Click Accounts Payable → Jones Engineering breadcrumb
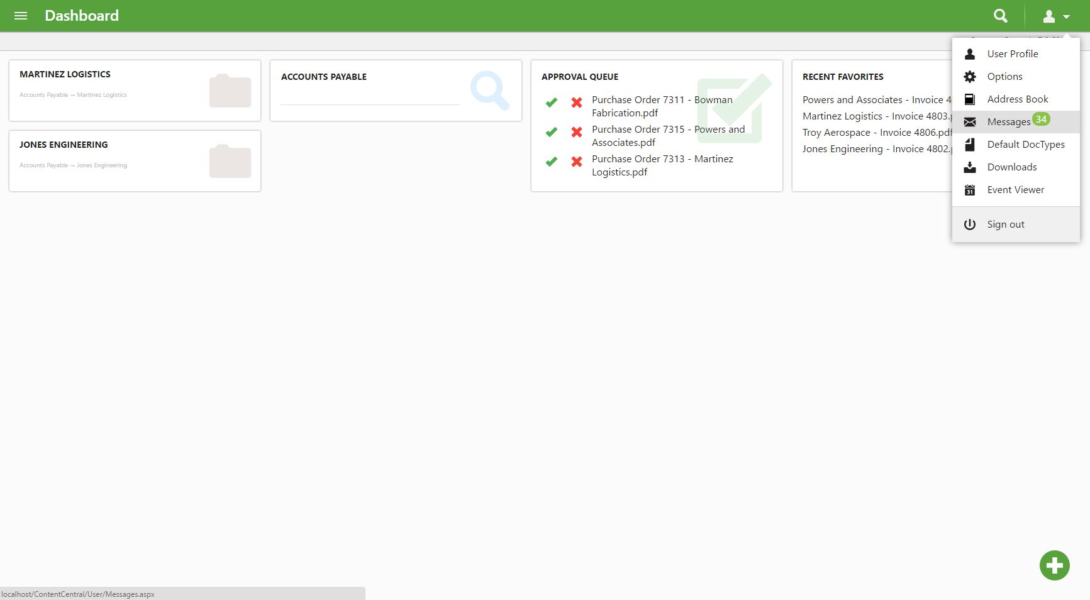This screenshot has height=600, width=1090. click(x=73, y=165)
